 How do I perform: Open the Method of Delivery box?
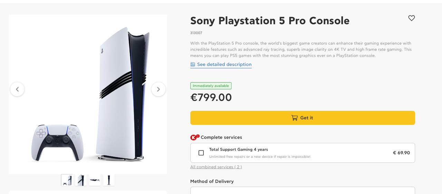(x=302, y=190)
